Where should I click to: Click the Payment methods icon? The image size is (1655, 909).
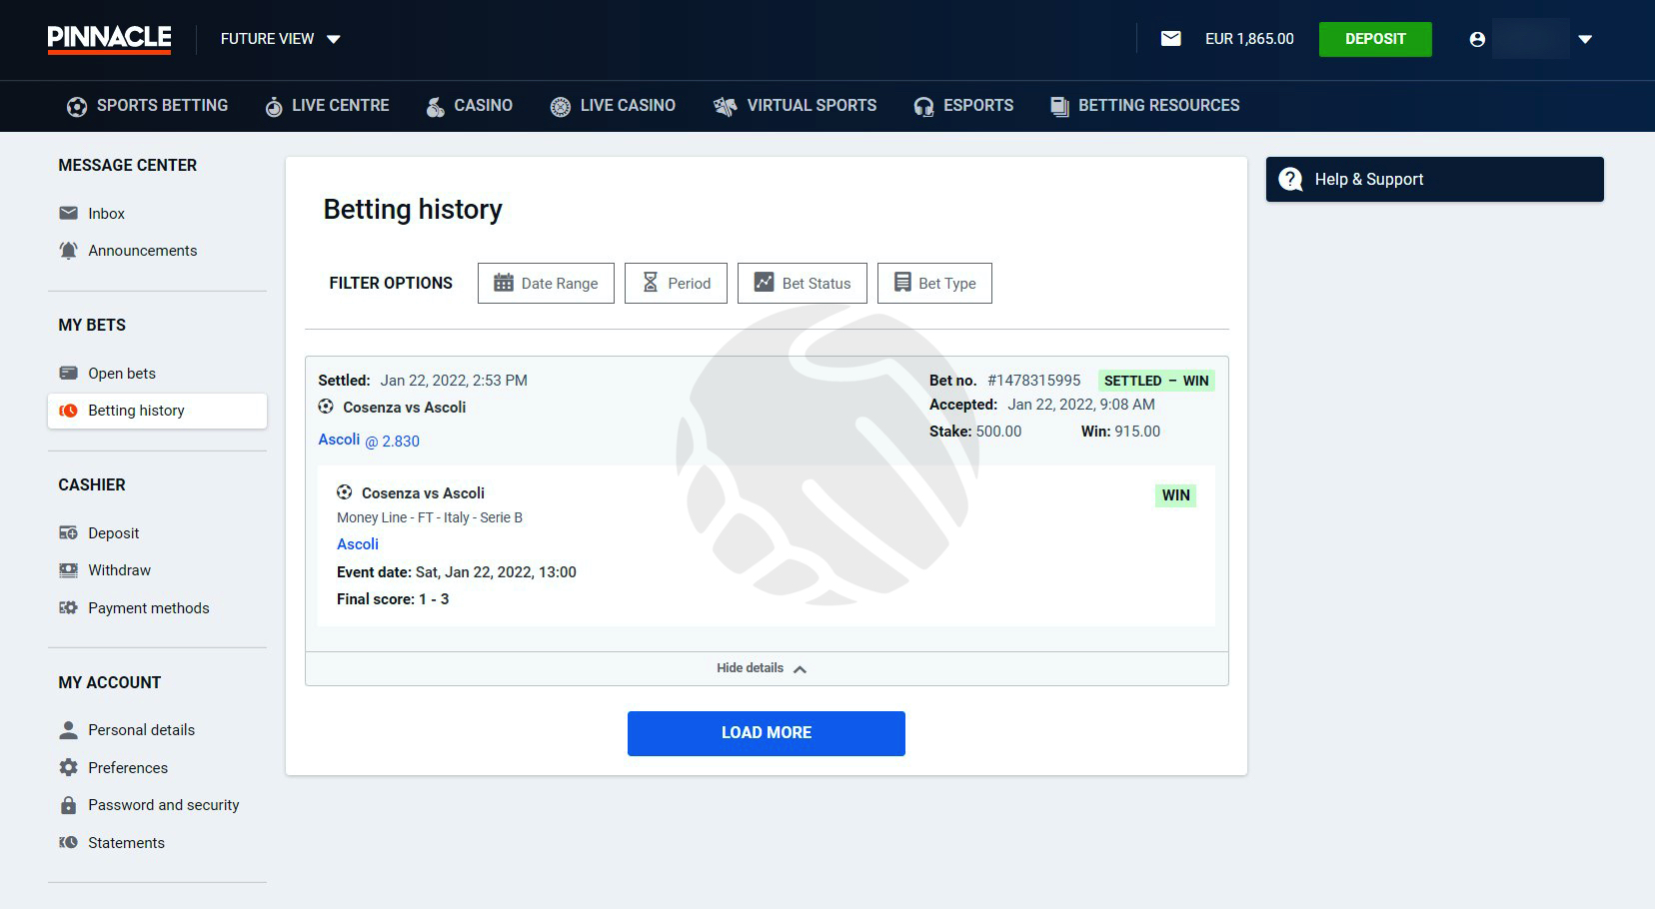coord(68,607)
